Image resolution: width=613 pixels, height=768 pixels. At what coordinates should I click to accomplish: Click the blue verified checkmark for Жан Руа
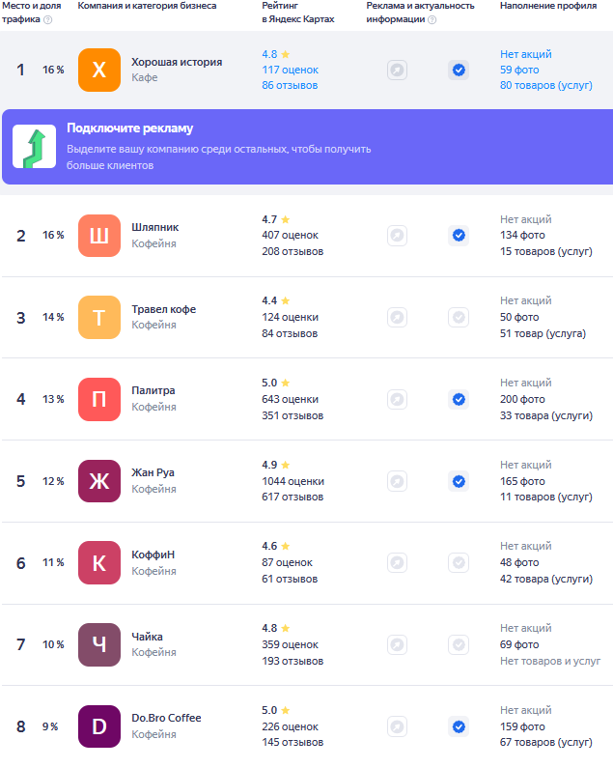459,481
